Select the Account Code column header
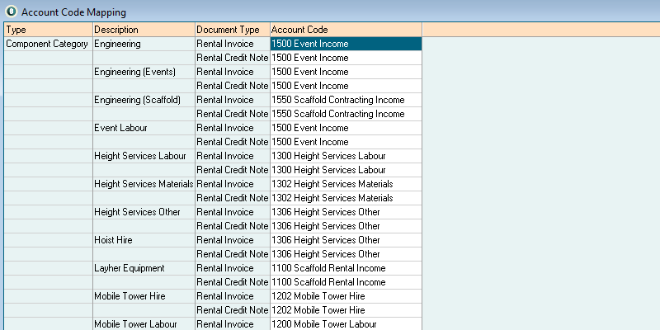 point(345,30)
